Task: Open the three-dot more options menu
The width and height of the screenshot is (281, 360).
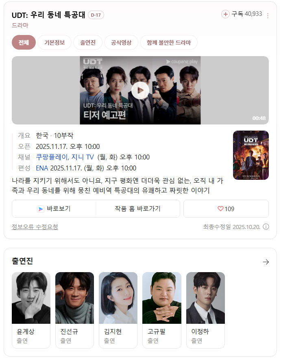Action: [x=268, y=15]
